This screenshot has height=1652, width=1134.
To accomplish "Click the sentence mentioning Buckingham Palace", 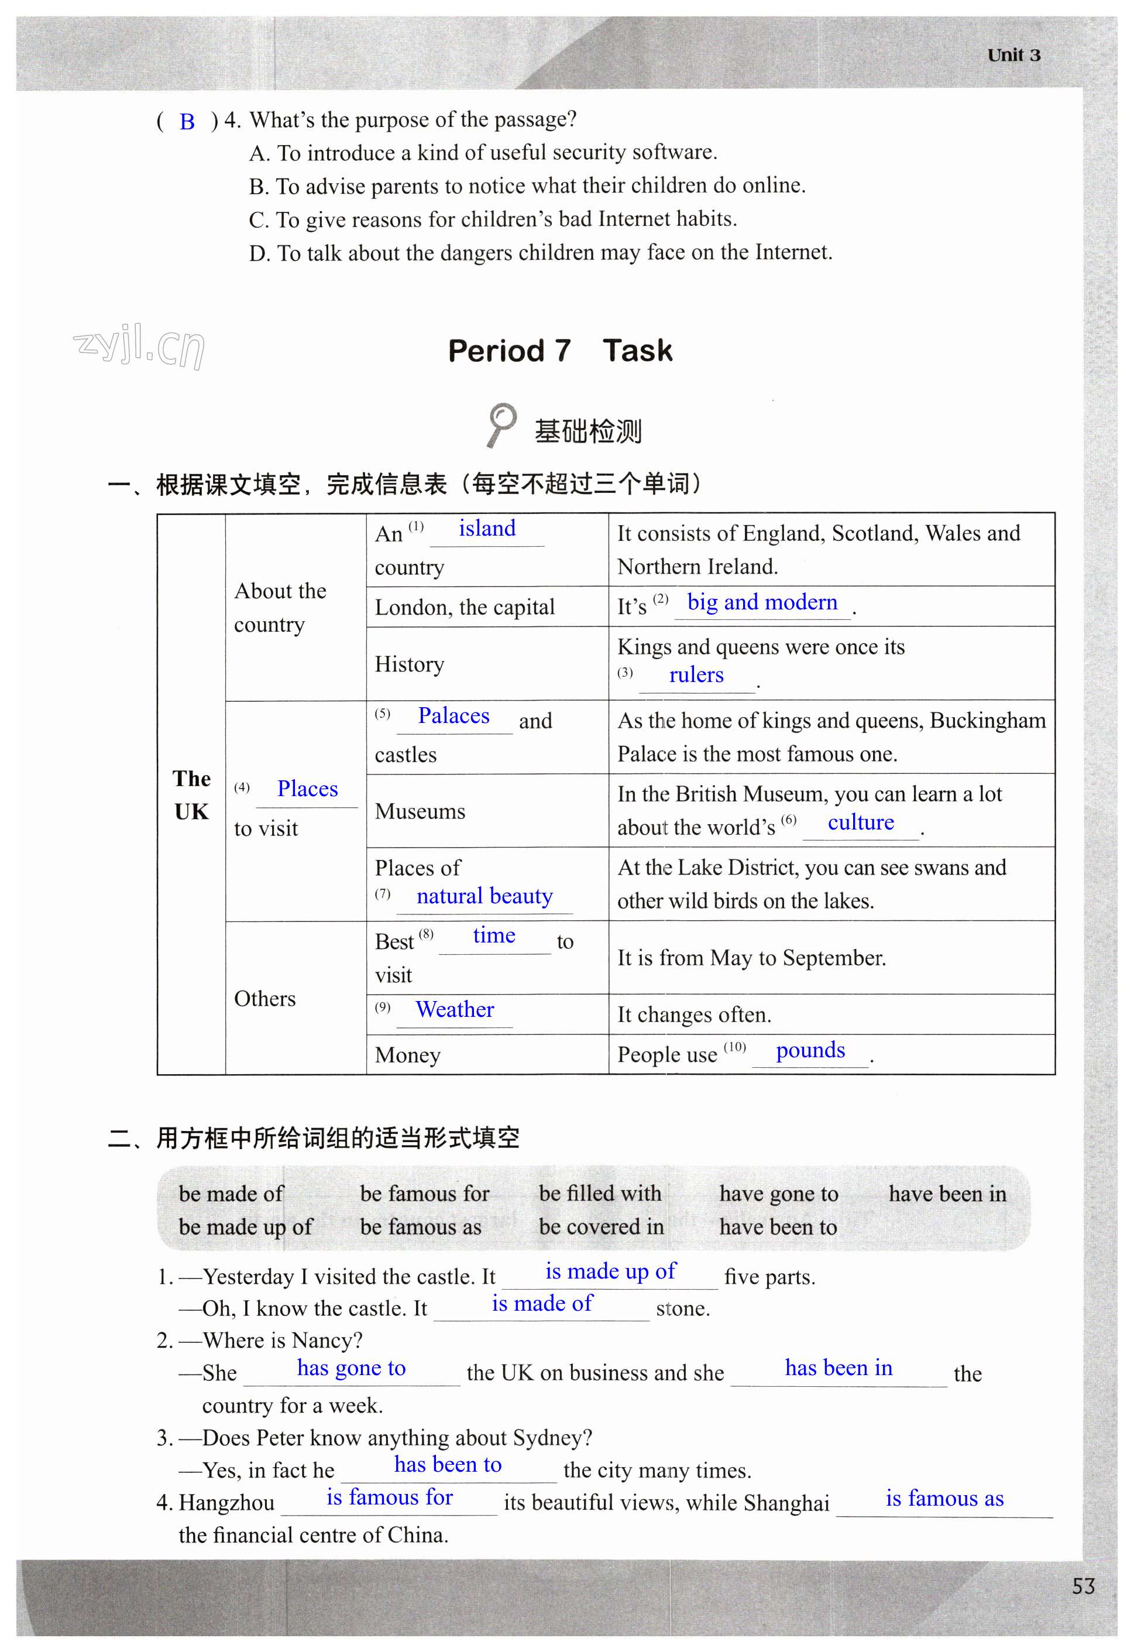I will click(x=831, y=737).
